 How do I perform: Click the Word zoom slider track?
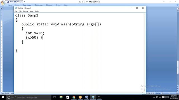(x=169, y=93)
